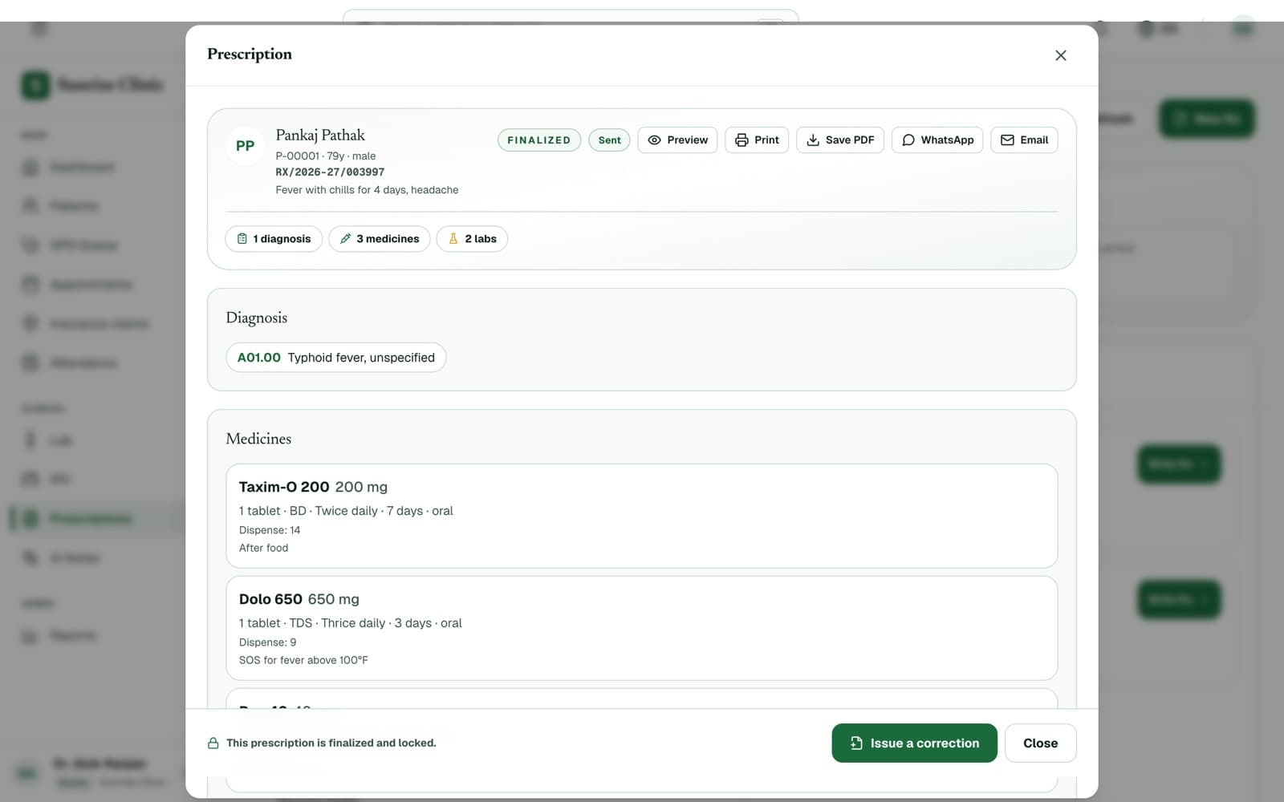Select the 1 diagnosis chip
This screenshot has width=1284, height=802.
click(274, 239)
